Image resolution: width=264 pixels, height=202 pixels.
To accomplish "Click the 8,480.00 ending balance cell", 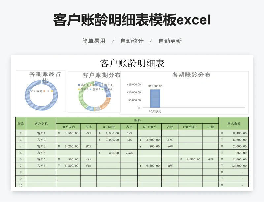I will pyautogui.click(x=234, y=133).
